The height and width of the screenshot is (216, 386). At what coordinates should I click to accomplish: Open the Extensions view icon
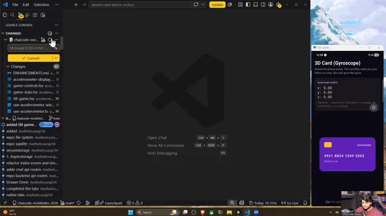[x=35, y=15]
